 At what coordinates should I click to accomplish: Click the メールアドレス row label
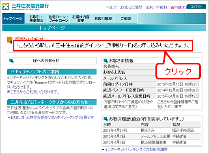(x=115, y=78)
